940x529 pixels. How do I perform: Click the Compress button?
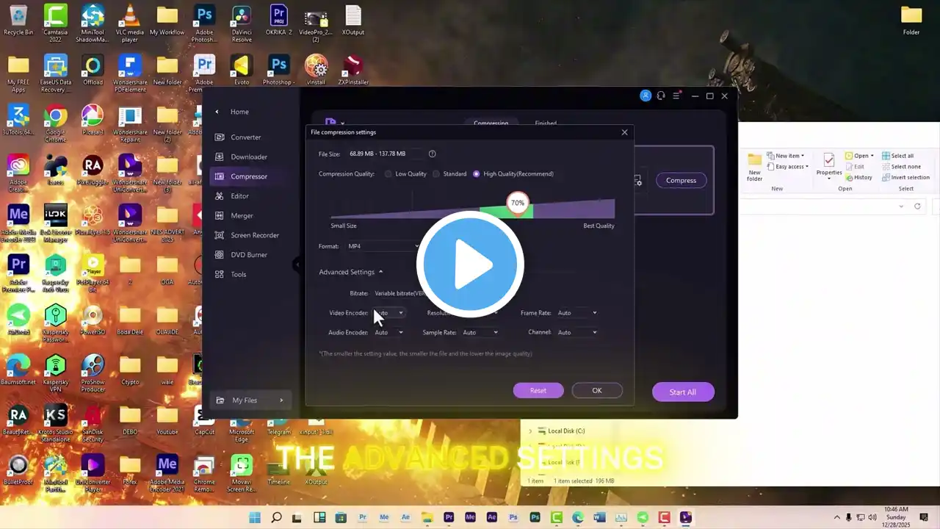(681, 181)
